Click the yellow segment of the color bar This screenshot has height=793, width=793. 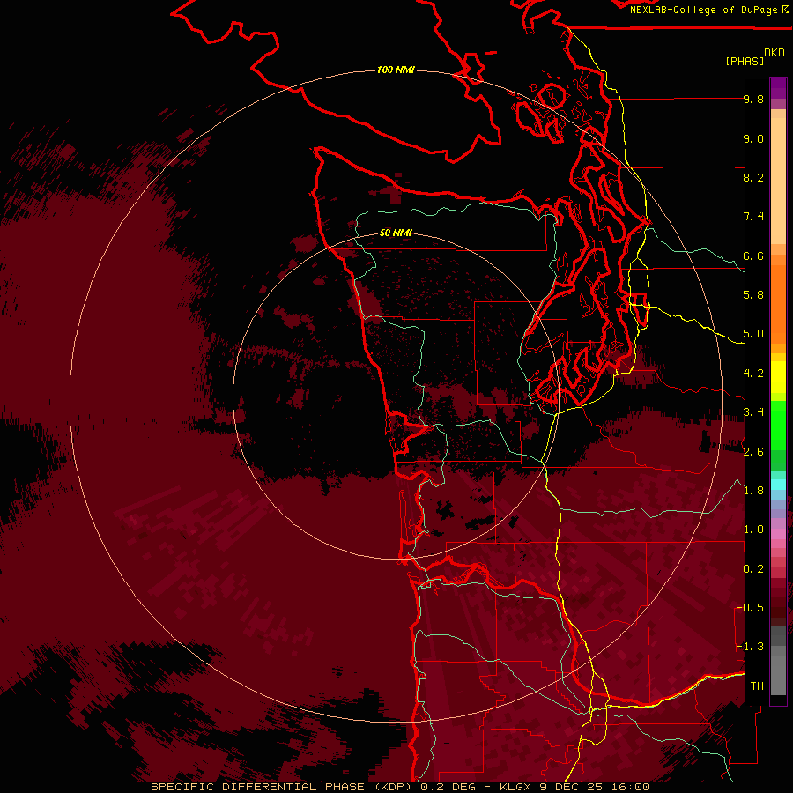[778, 377]
